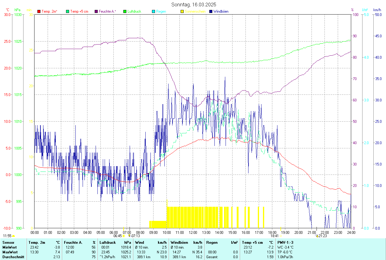This screenshot has height=260, width=386.
Task: Click the Temp +5 cm legend label at top
Action: click(x=79, y=11)
